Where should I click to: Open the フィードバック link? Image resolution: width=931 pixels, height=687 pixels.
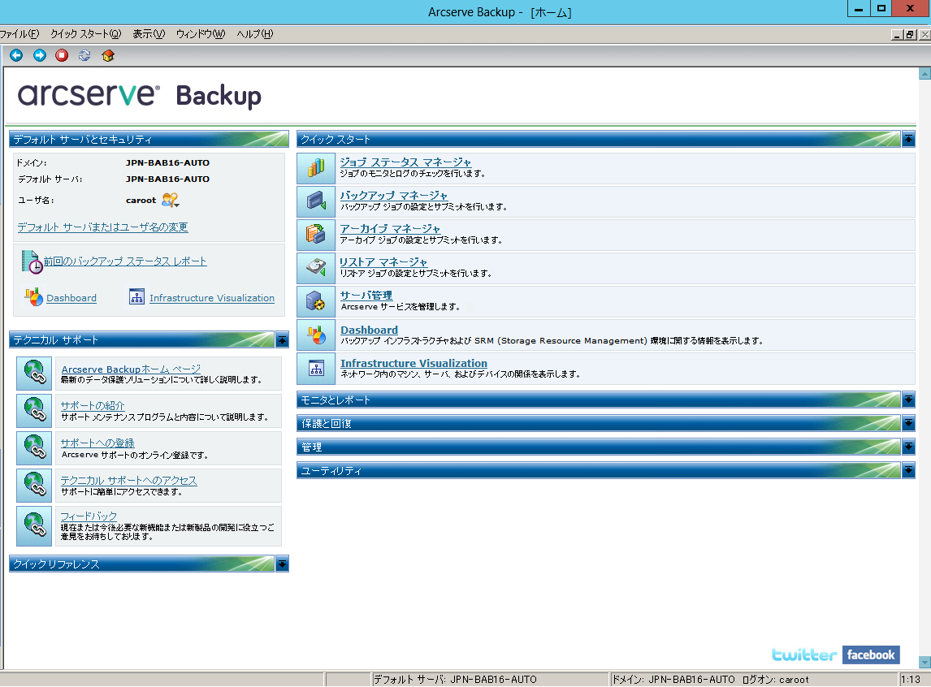click(x=89, y=516)
